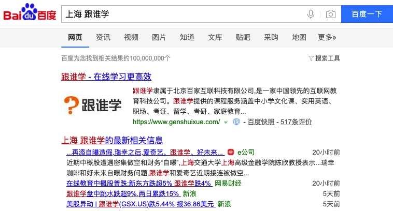Click the 5天前 timestamp for 两日累跌15%

pos(331,194)
